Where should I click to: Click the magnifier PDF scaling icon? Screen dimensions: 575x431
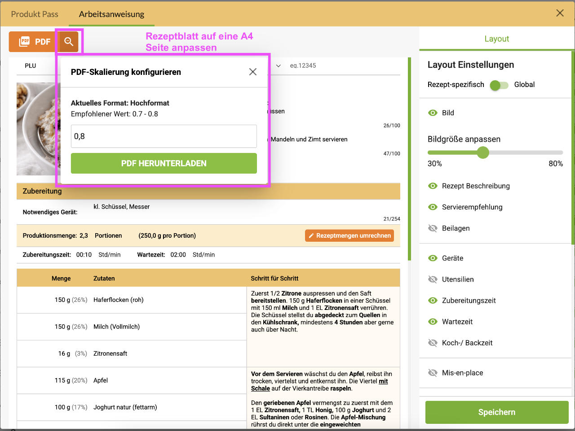point(69,42)
